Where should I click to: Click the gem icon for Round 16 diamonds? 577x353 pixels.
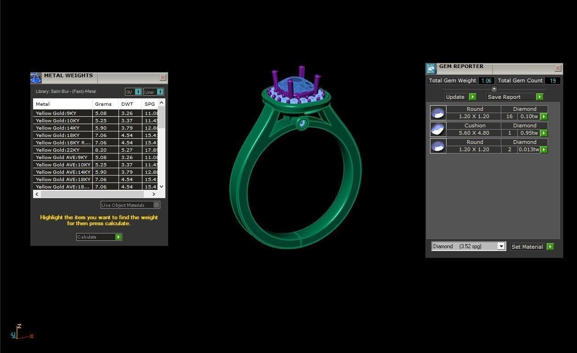click(x=438, y=113)
